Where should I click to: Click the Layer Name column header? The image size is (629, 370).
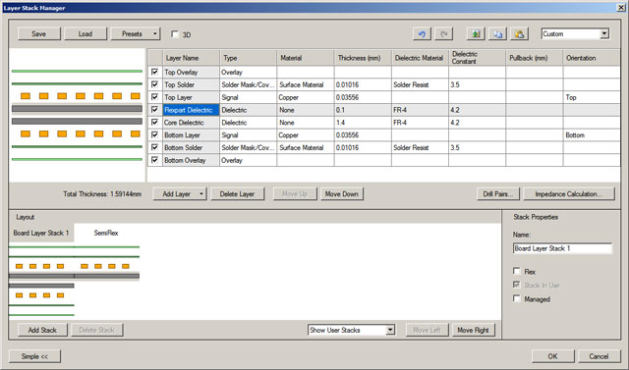191,58
